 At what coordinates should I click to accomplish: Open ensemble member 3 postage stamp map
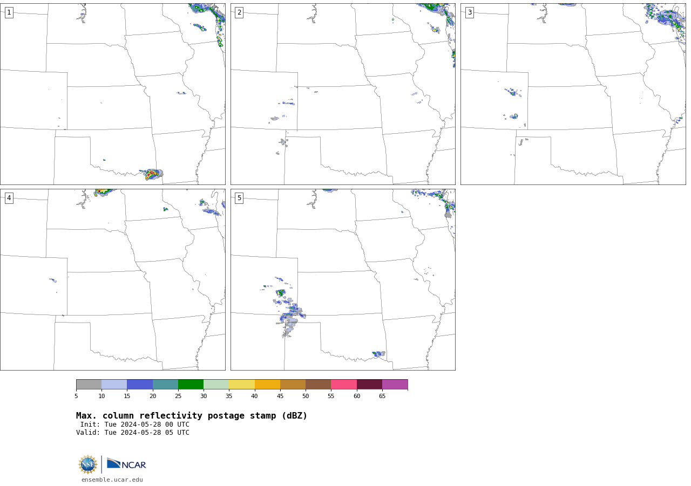coord(573,94)
